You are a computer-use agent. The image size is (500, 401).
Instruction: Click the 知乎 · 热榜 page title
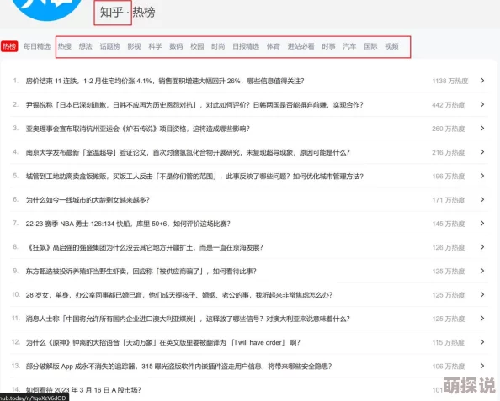(128, 12)
